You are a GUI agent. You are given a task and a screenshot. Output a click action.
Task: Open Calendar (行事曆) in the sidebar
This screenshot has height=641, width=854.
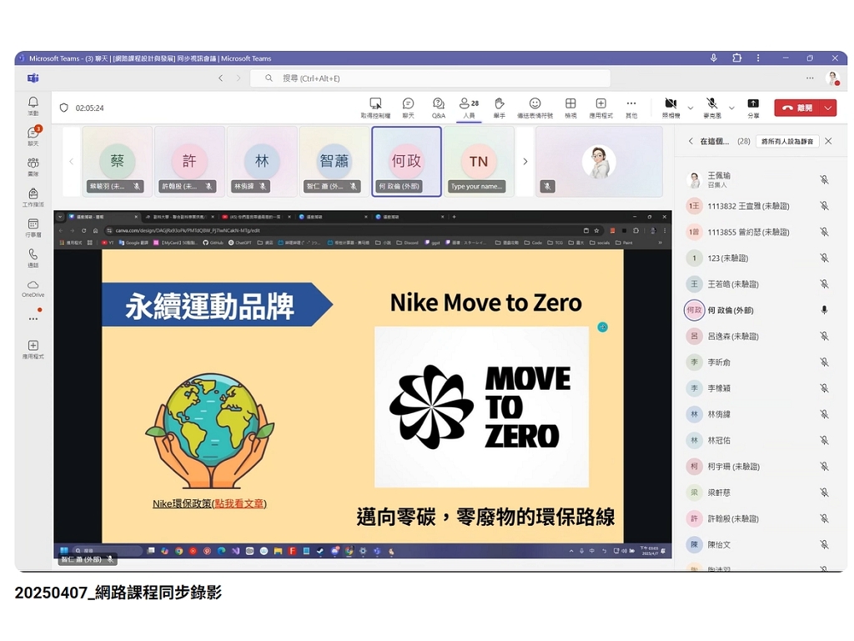click(x=33, y=227)
